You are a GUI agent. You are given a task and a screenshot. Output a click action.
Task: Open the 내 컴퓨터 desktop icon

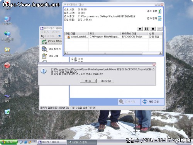click(7, 20)
